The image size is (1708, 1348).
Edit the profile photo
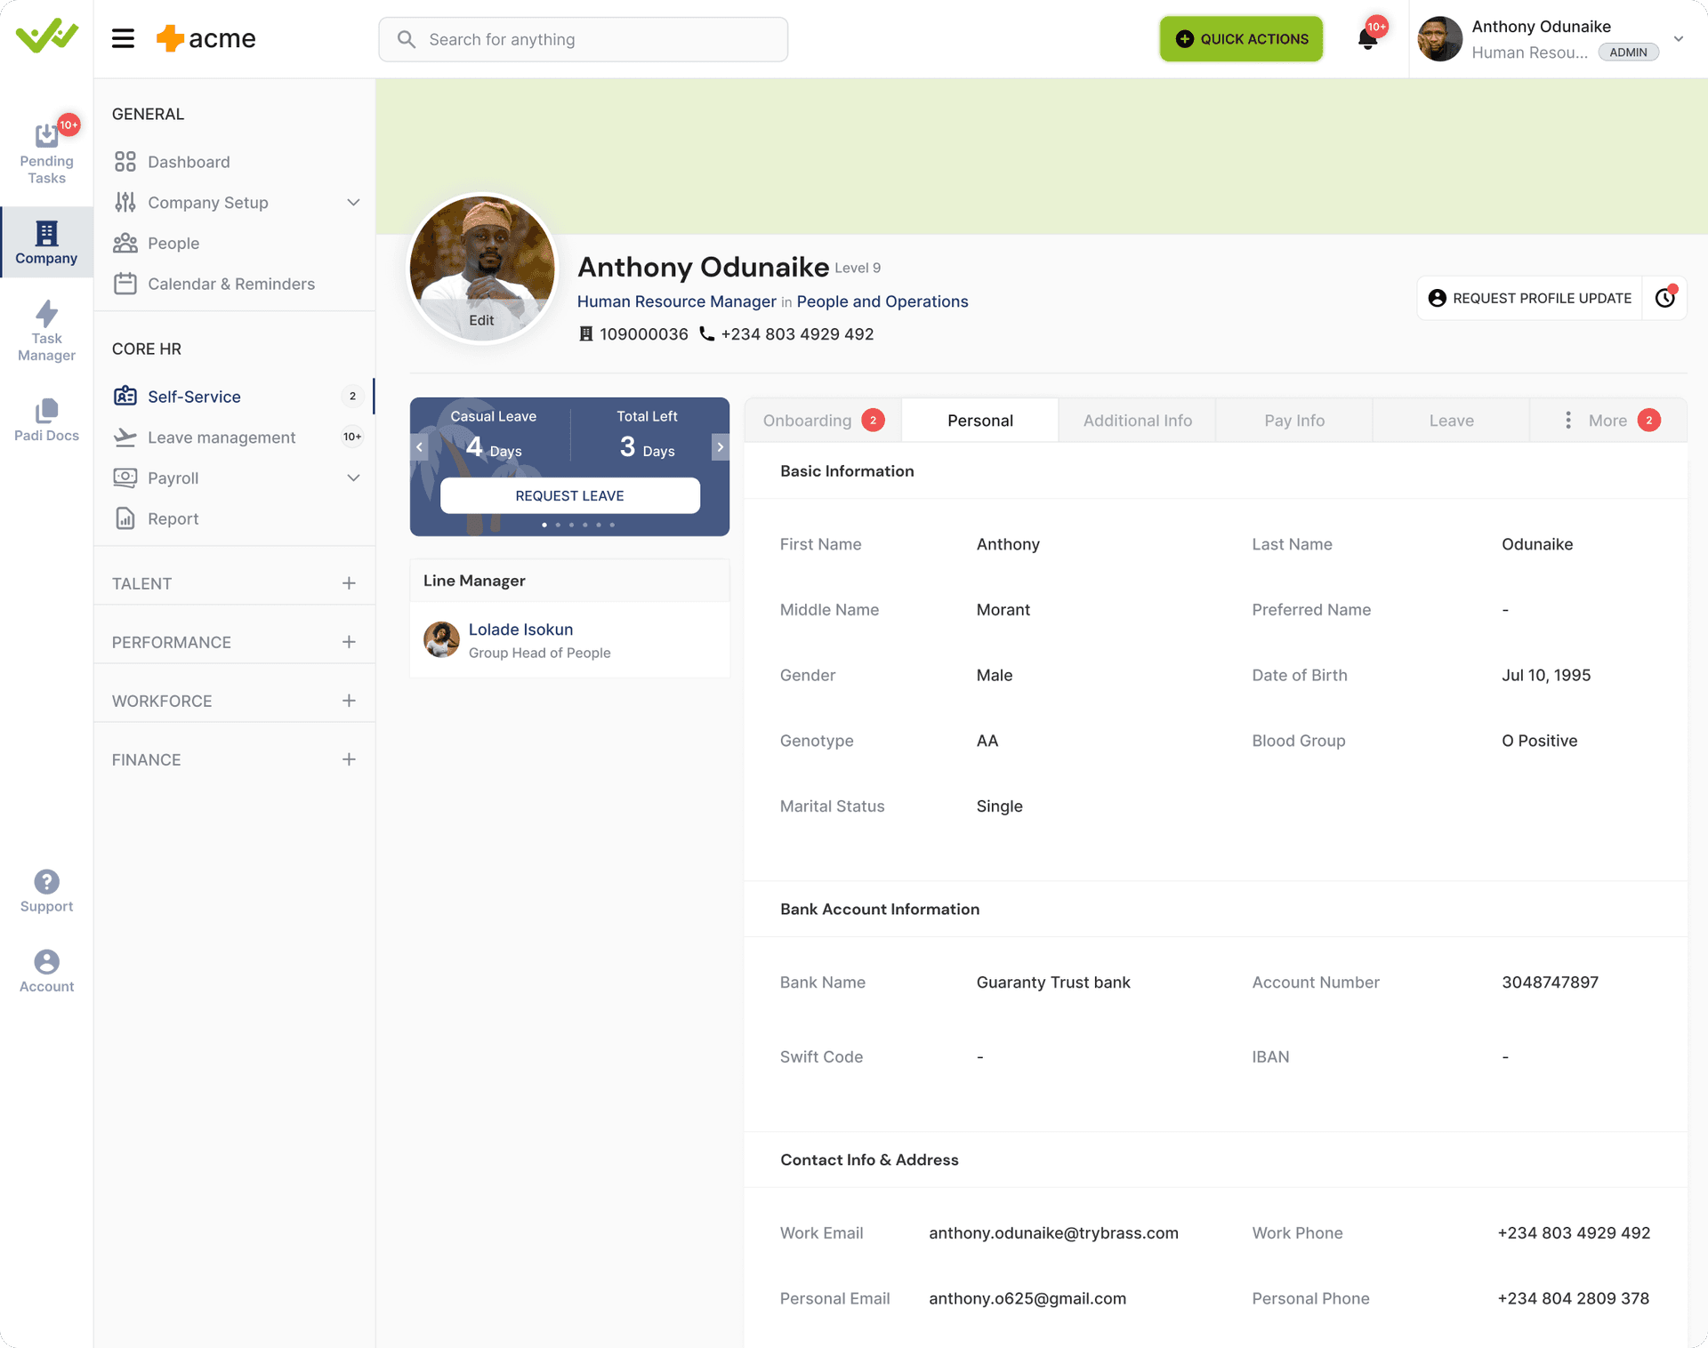(x=481, y=319)
